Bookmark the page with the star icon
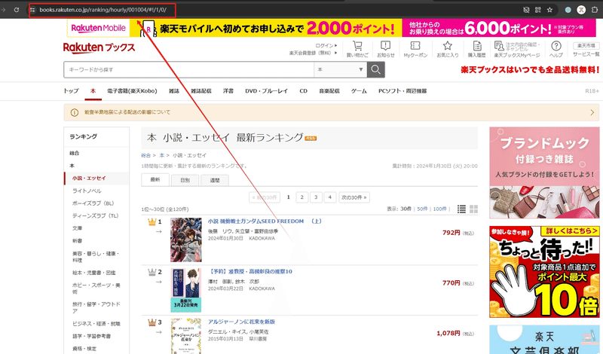 pyautogui.click(x=549, y=10)
